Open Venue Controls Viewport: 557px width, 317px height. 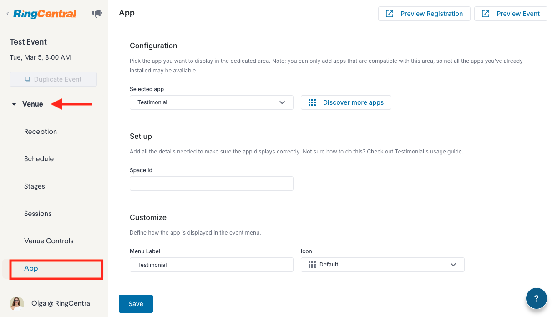coord(49,241)
